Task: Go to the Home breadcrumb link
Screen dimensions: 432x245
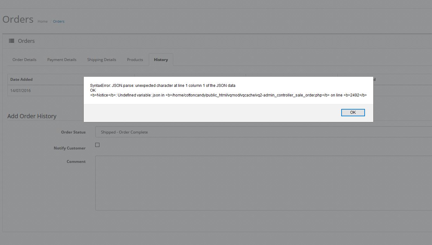Action: tap(43, 21)
